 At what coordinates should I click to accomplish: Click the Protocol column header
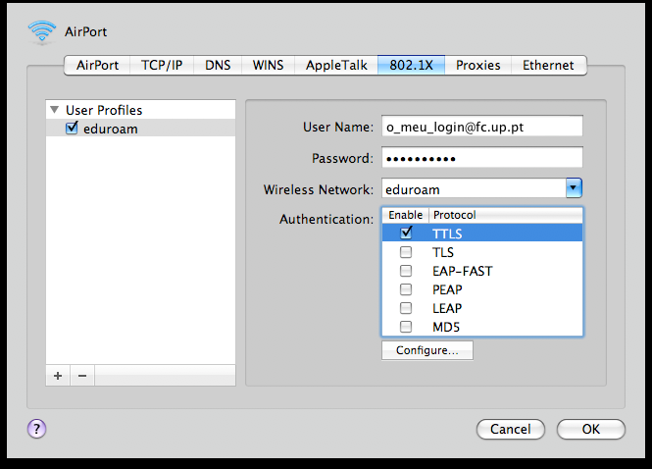pyautogui.click(x=506, y=215)
